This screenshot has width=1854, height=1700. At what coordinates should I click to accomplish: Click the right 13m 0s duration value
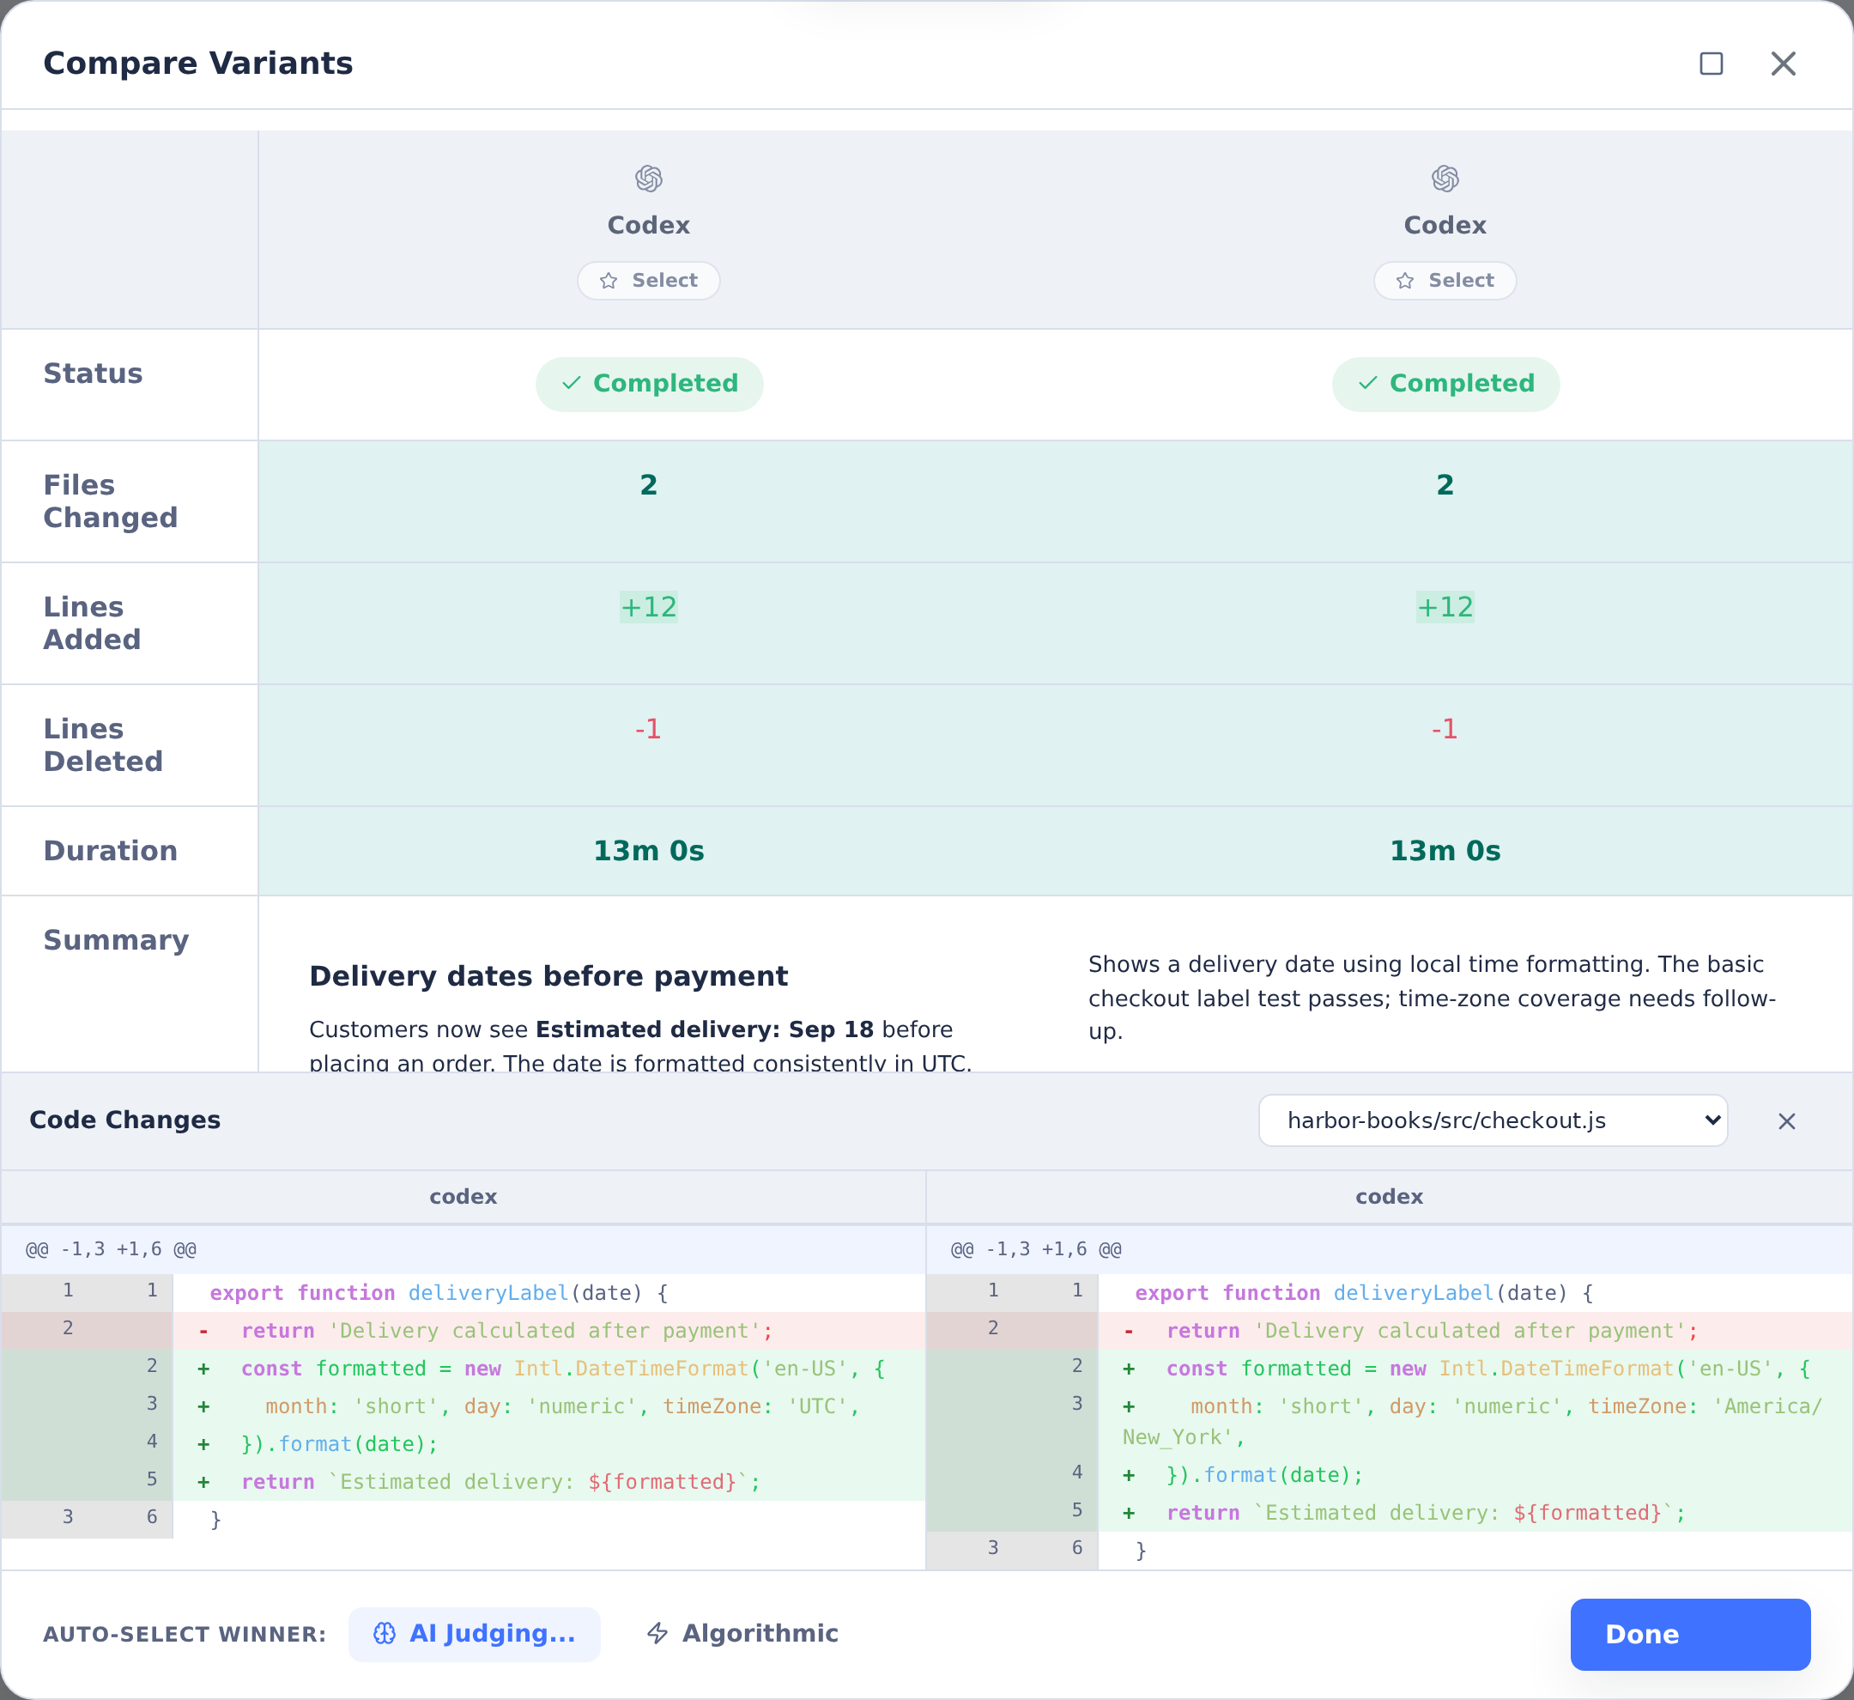click(x=1445, y=851)
